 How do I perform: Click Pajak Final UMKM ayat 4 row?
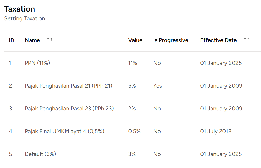tap(64, 131)
